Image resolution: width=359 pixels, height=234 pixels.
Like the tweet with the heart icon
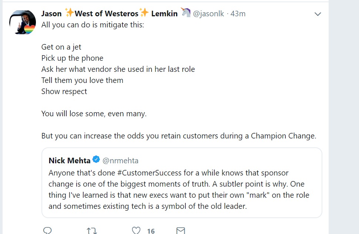click(x=136, y=231)
